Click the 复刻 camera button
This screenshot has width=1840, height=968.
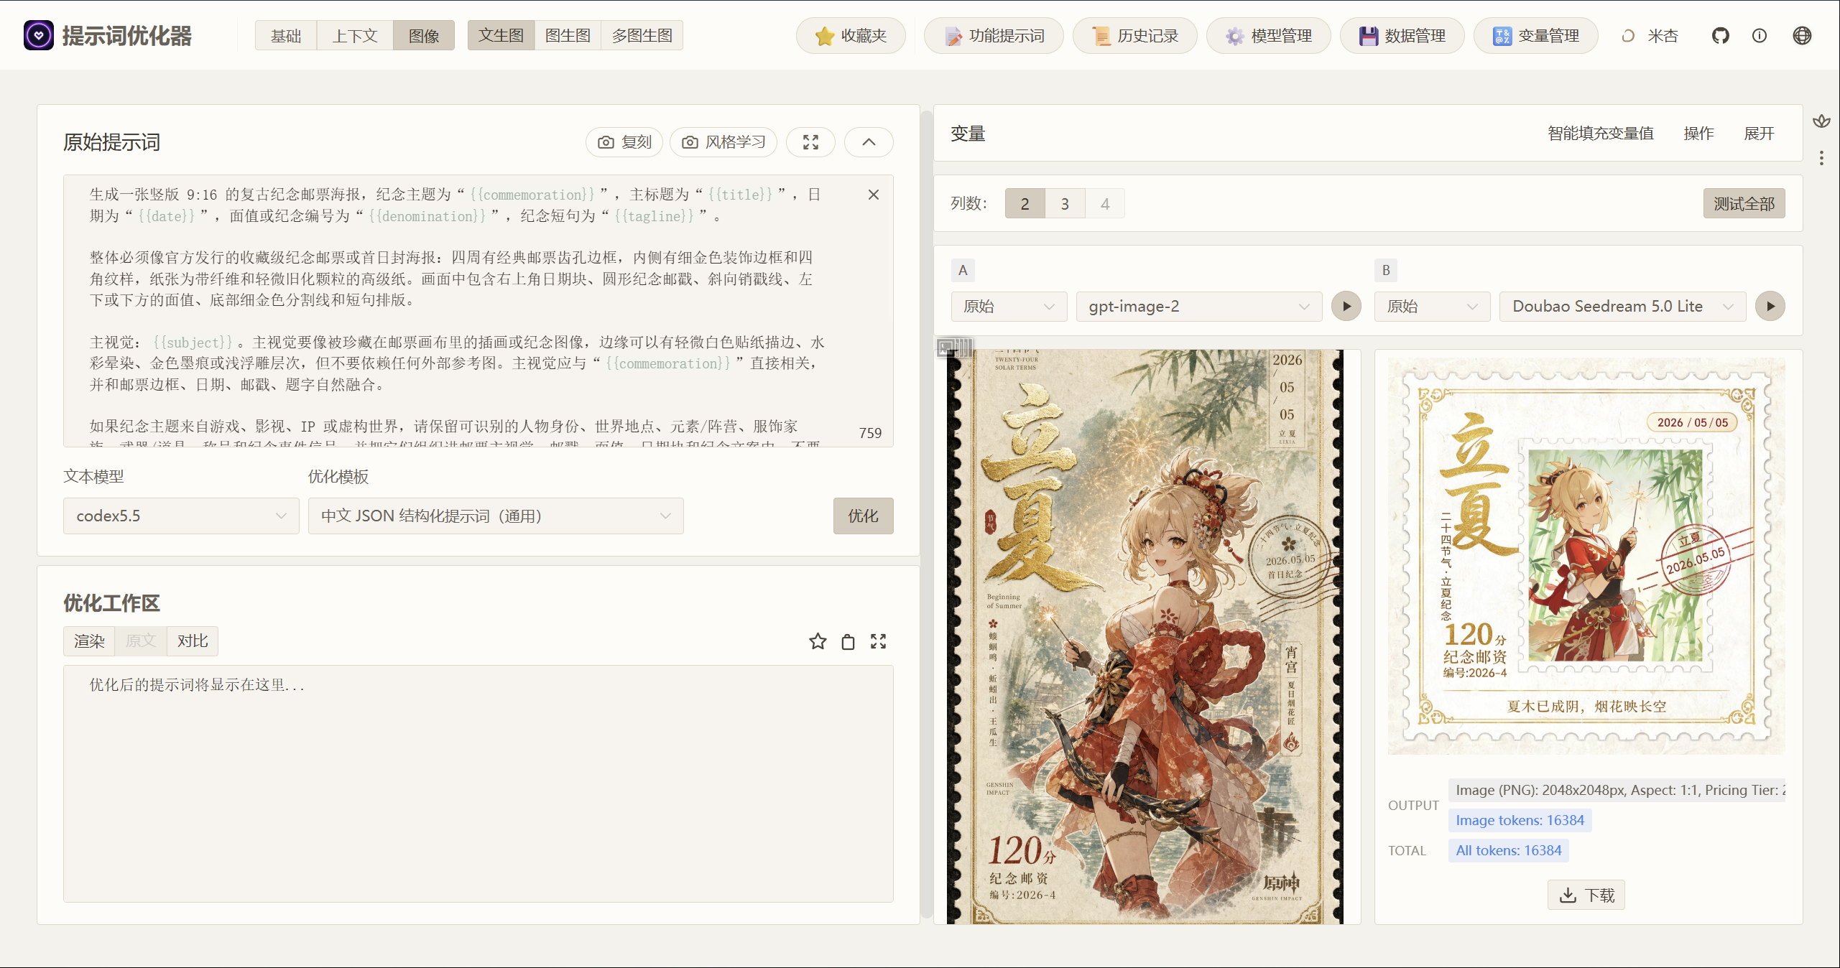click(624, 142)
